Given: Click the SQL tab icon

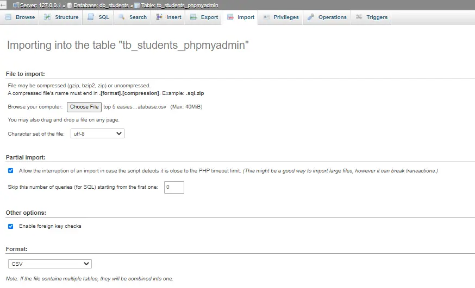Looking at the screenshot, I should [91, 17].
